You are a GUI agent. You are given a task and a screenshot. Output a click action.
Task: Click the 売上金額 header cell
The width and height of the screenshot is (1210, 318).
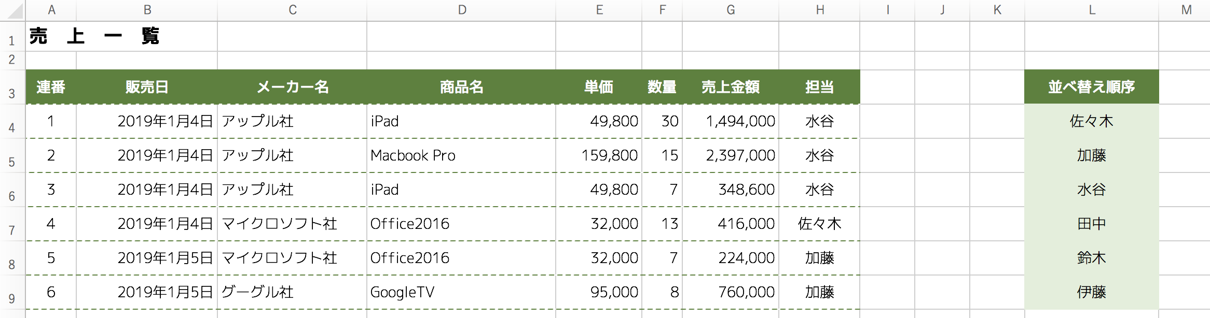pos(731,87)
